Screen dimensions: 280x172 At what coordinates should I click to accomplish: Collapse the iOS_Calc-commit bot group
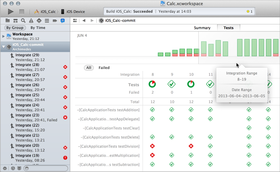tap(3, 47)
